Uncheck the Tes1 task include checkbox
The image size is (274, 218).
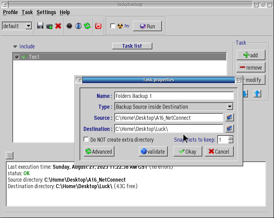[x=17, y=57]
